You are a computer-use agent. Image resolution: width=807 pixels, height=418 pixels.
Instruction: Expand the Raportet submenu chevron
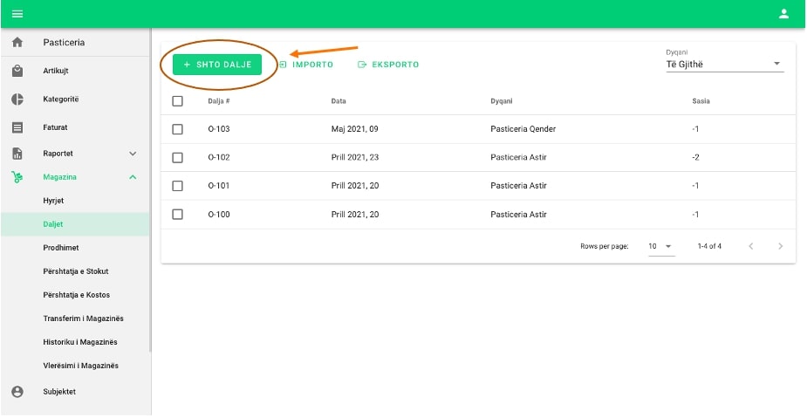tap(133, 154)
